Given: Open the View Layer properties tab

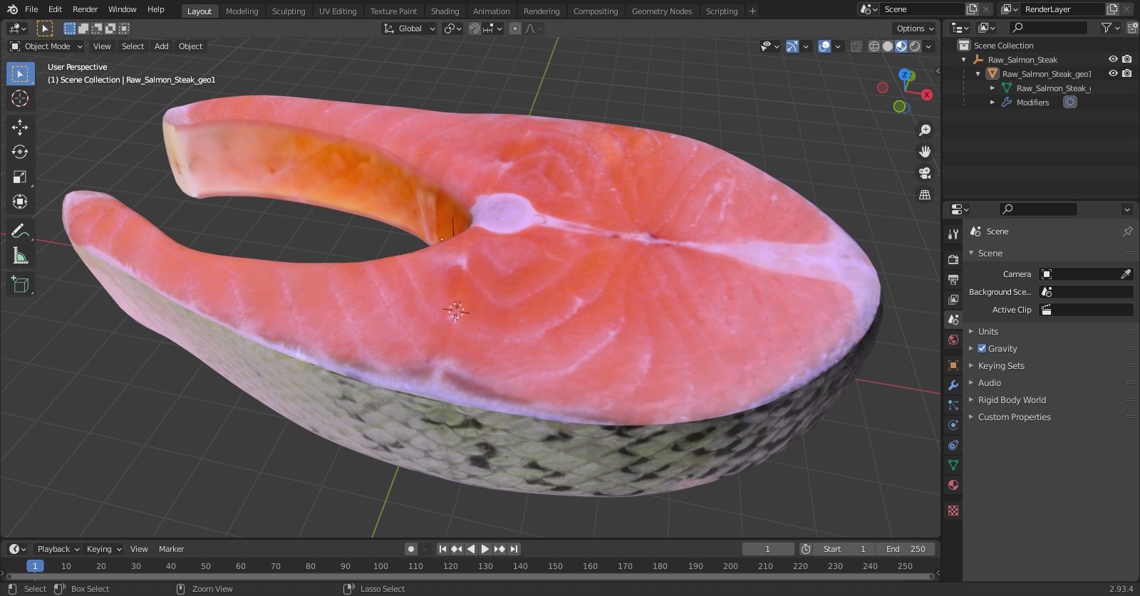Looking at the screenshot, I should point(953,300).
